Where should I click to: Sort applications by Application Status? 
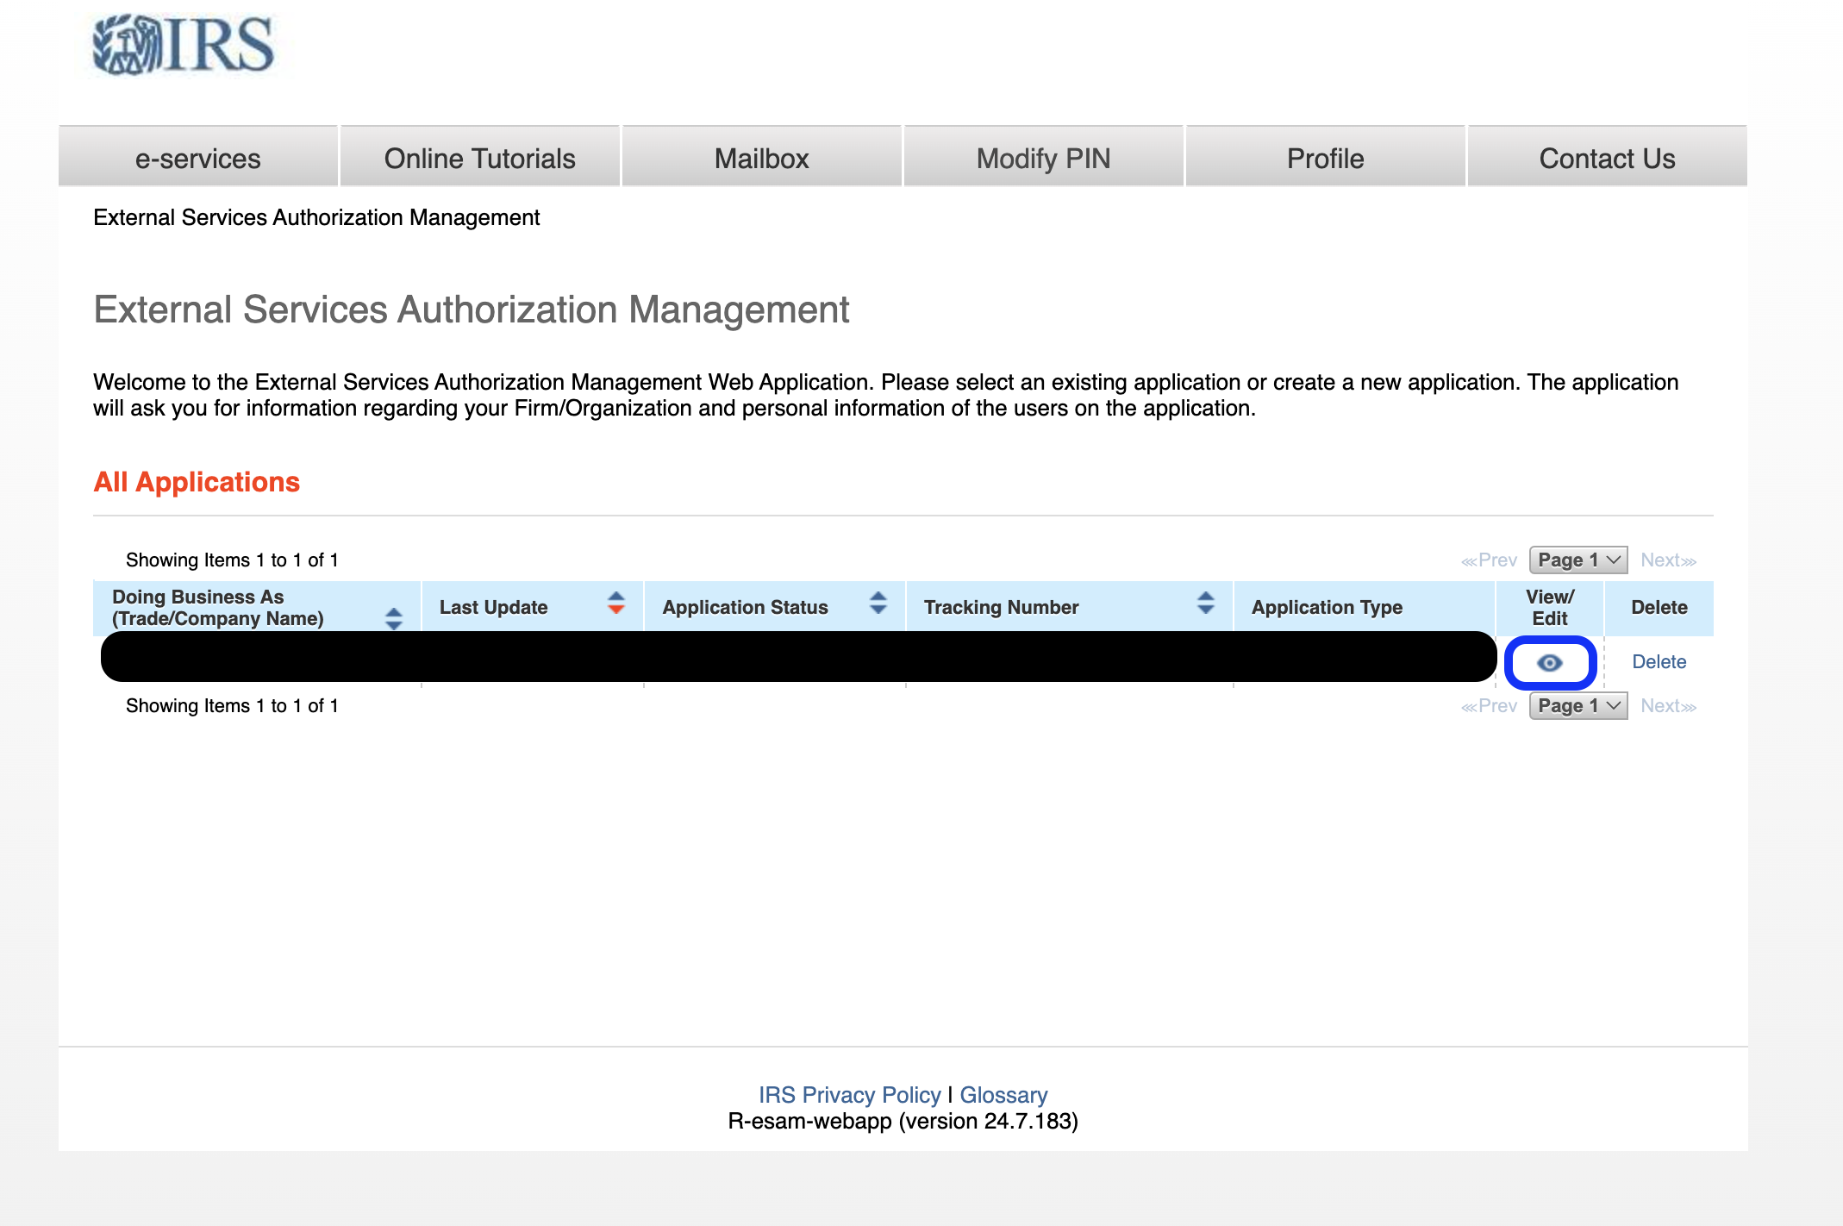pyautogui.click(x=878, y=607)
